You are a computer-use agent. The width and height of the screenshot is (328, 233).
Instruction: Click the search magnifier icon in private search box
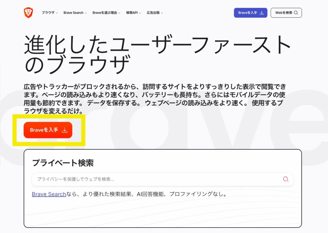286,179
